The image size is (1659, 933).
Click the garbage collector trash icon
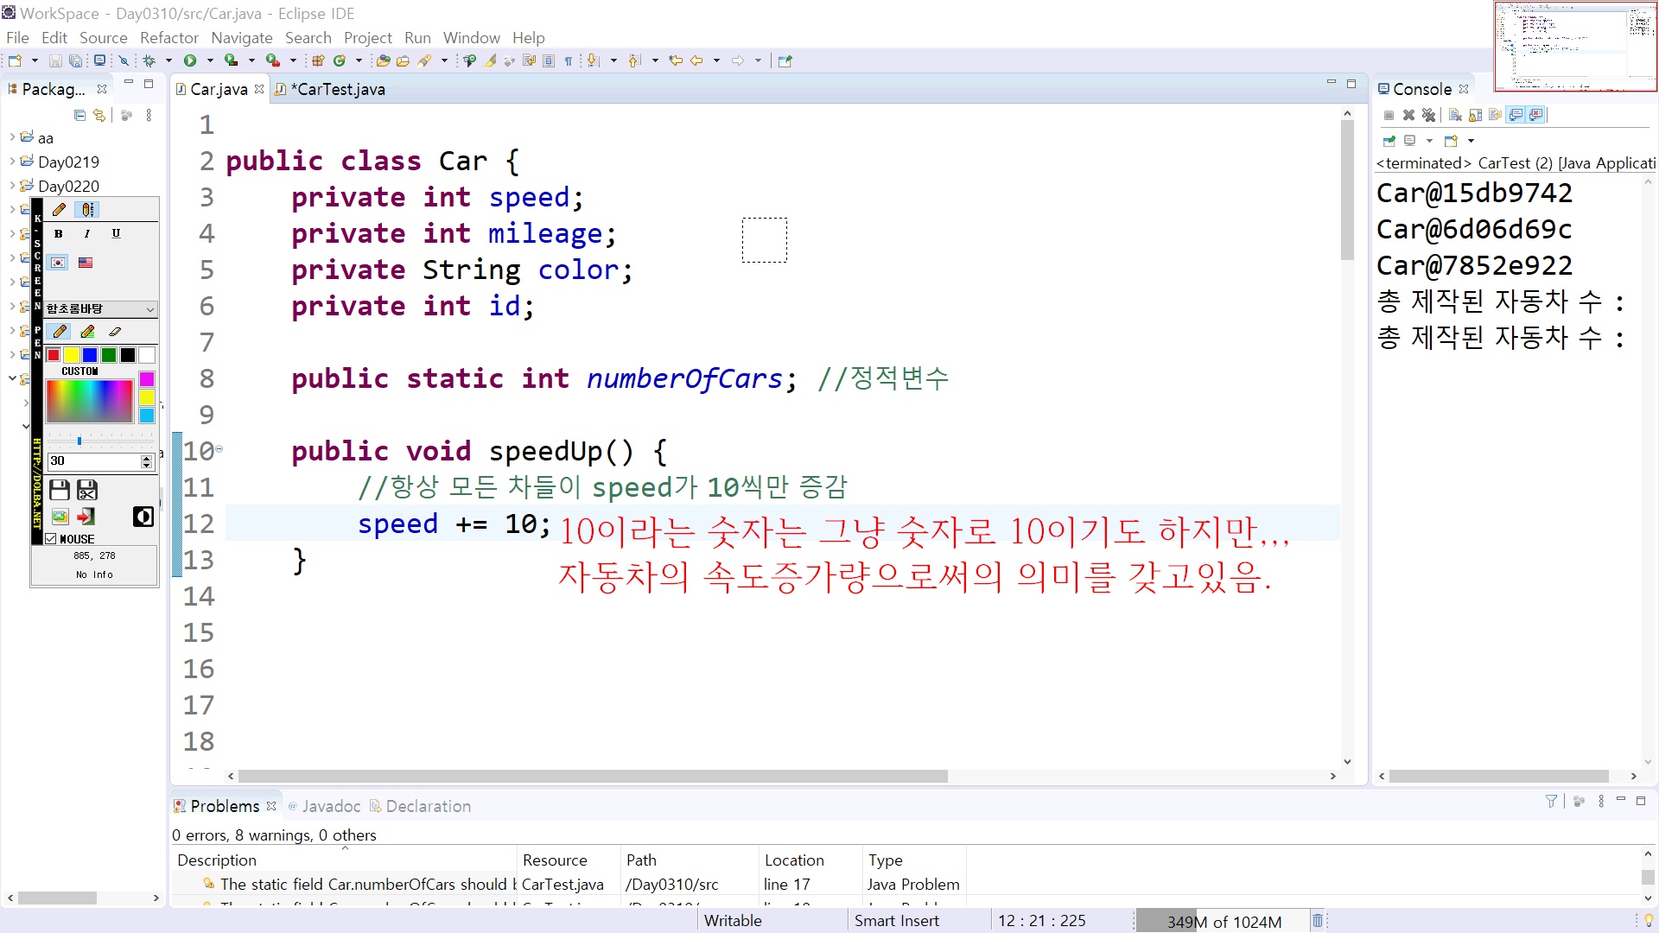1317,921
